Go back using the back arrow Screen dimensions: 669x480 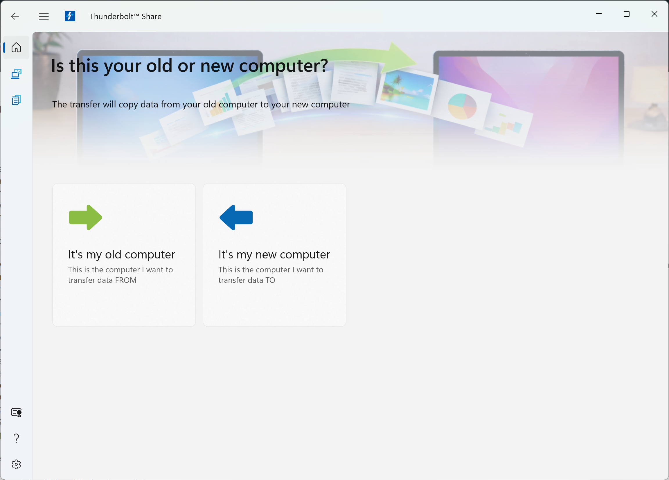(x=15, y=16)
